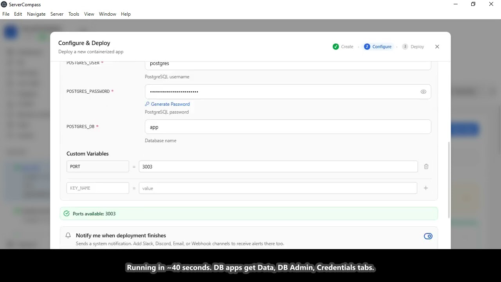Restore down the ServerCompass window
501x282 pixels.
[x=473, y=4]
